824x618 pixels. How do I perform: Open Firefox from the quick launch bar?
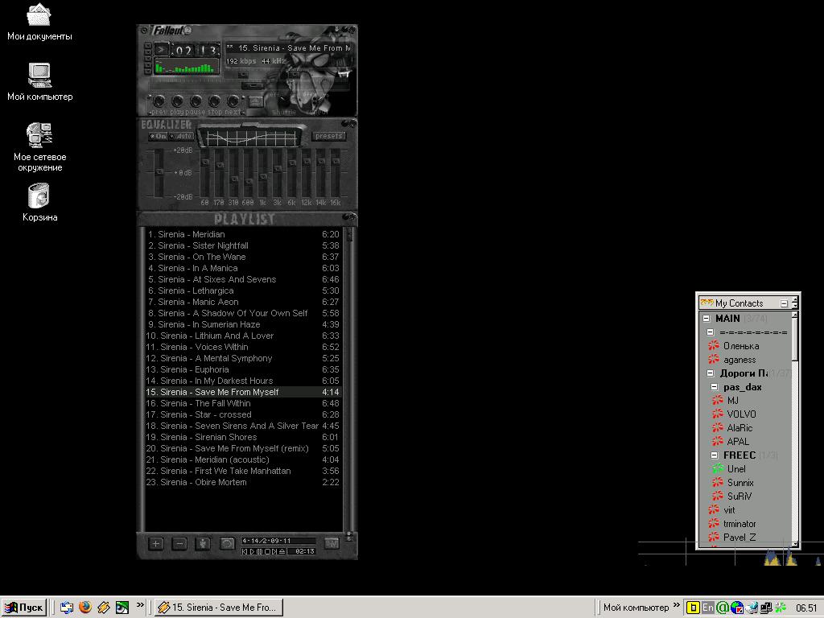85,608
